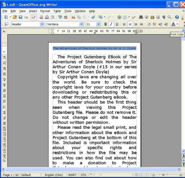Click the zoom slider handle in status bar
This screenshot has height=178, width=185.
pyautogui.click(x=163, y=175)
